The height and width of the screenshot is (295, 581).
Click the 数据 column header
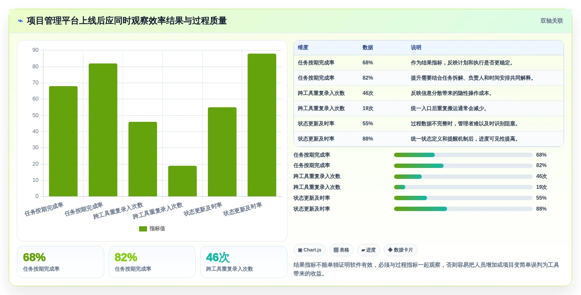[x=368, y=48]
